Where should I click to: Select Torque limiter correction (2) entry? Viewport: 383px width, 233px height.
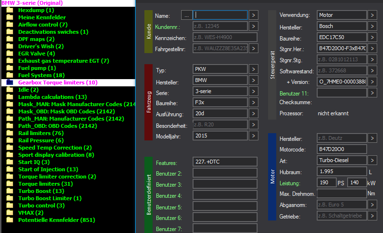click(57, 177)
